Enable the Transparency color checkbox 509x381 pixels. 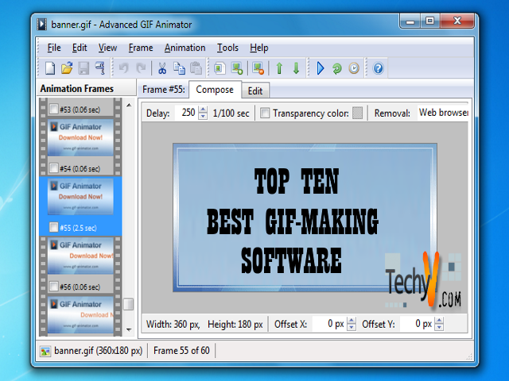(x=265, y=114)
